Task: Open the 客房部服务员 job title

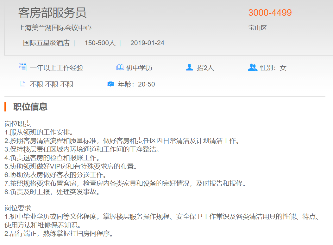Action: pyautogui.click(x=52, y=13)
